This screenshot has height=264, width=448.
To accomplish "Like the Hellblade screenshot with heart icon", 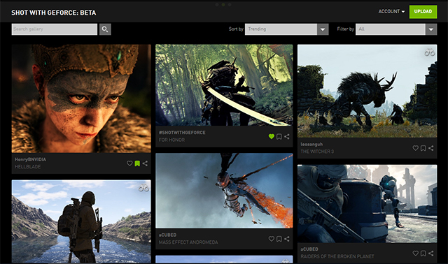I will point(129,163).
